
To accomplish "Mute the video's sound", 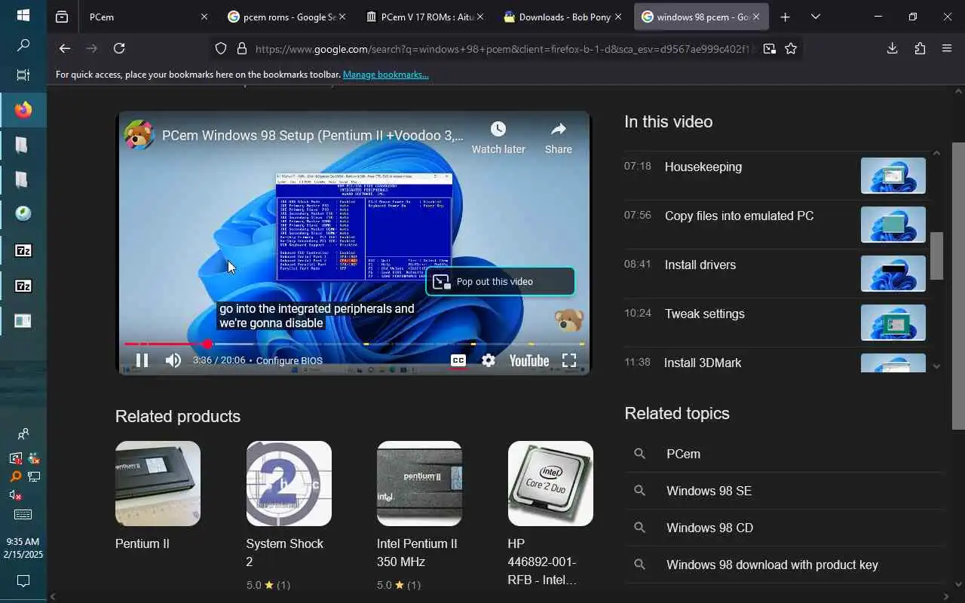I will (x=173, y=360).
